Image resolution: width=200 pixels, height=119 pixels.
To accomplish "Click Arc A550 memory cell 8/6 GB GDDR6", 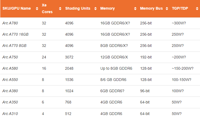I will click(113, 80).
